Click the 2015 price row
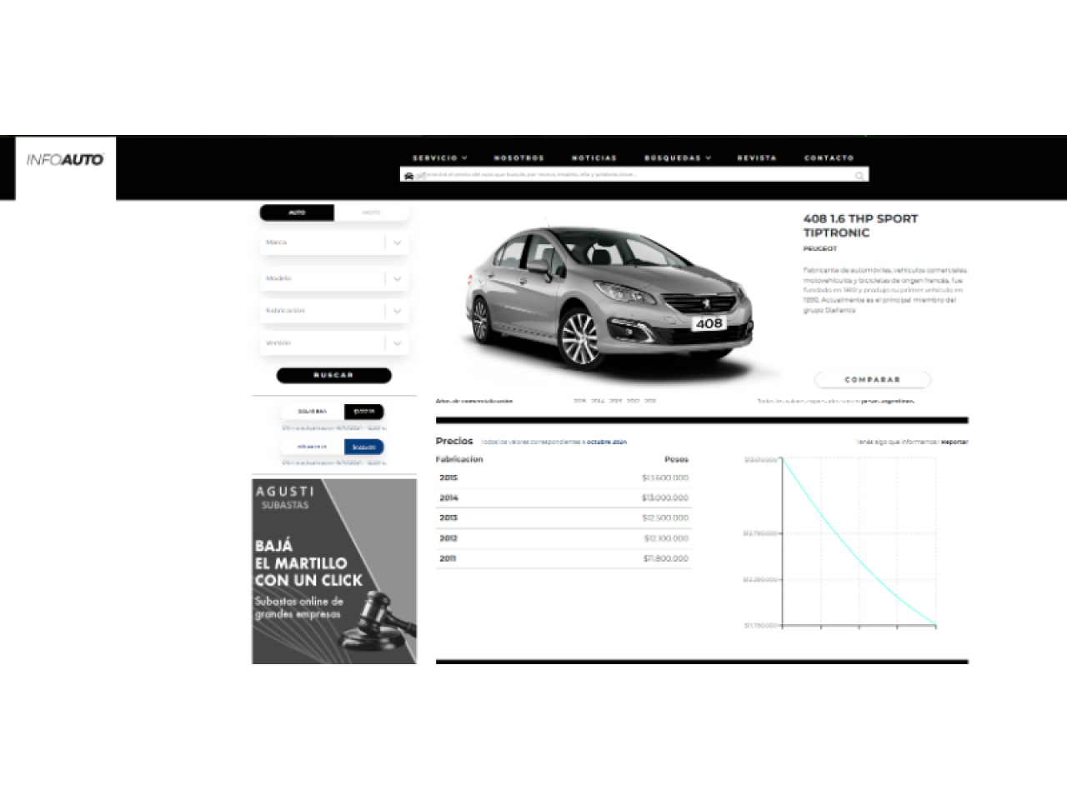This screenshot has width=1067, height=800. coord(564,477)
